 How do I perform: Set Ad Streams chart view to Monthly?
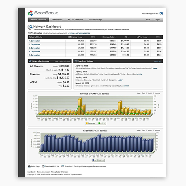coord(157,130)
